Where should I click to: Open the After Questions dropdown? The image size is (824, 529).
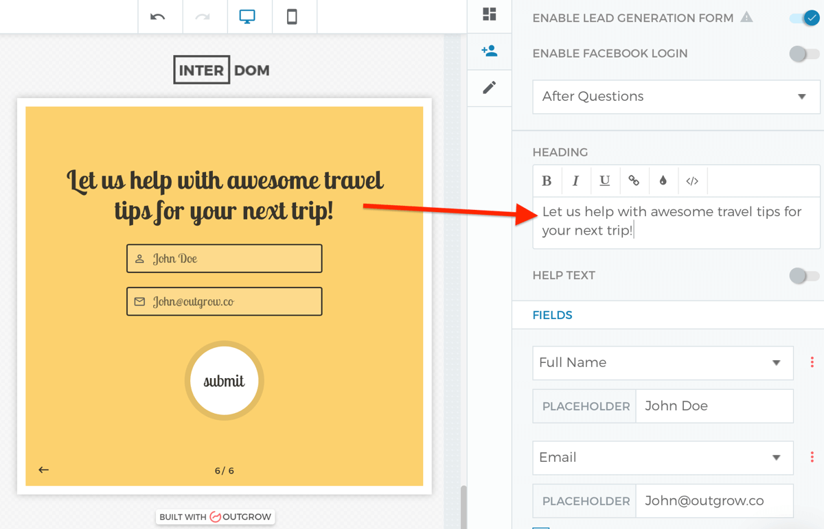tap(676, 97)
